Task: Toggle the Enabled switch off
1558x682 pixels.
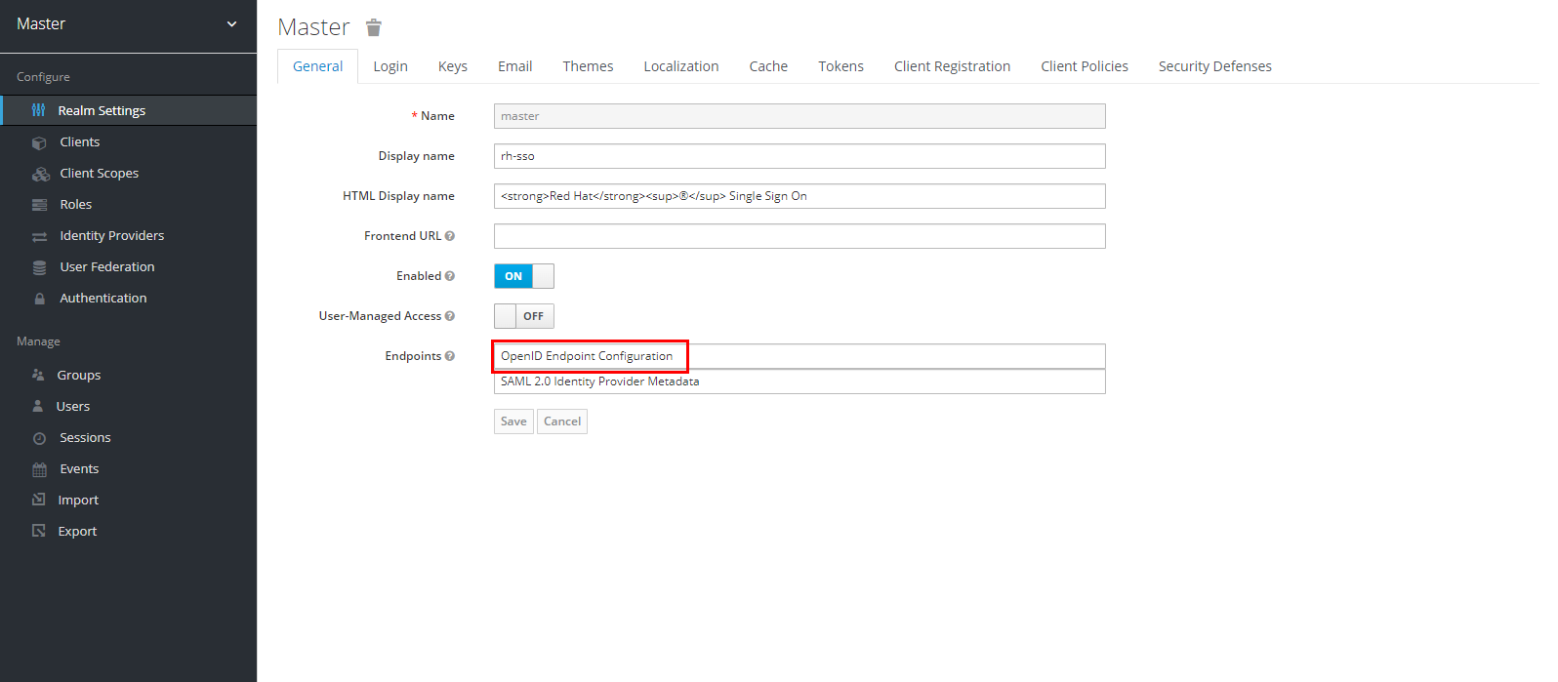Action: (524, 276)
